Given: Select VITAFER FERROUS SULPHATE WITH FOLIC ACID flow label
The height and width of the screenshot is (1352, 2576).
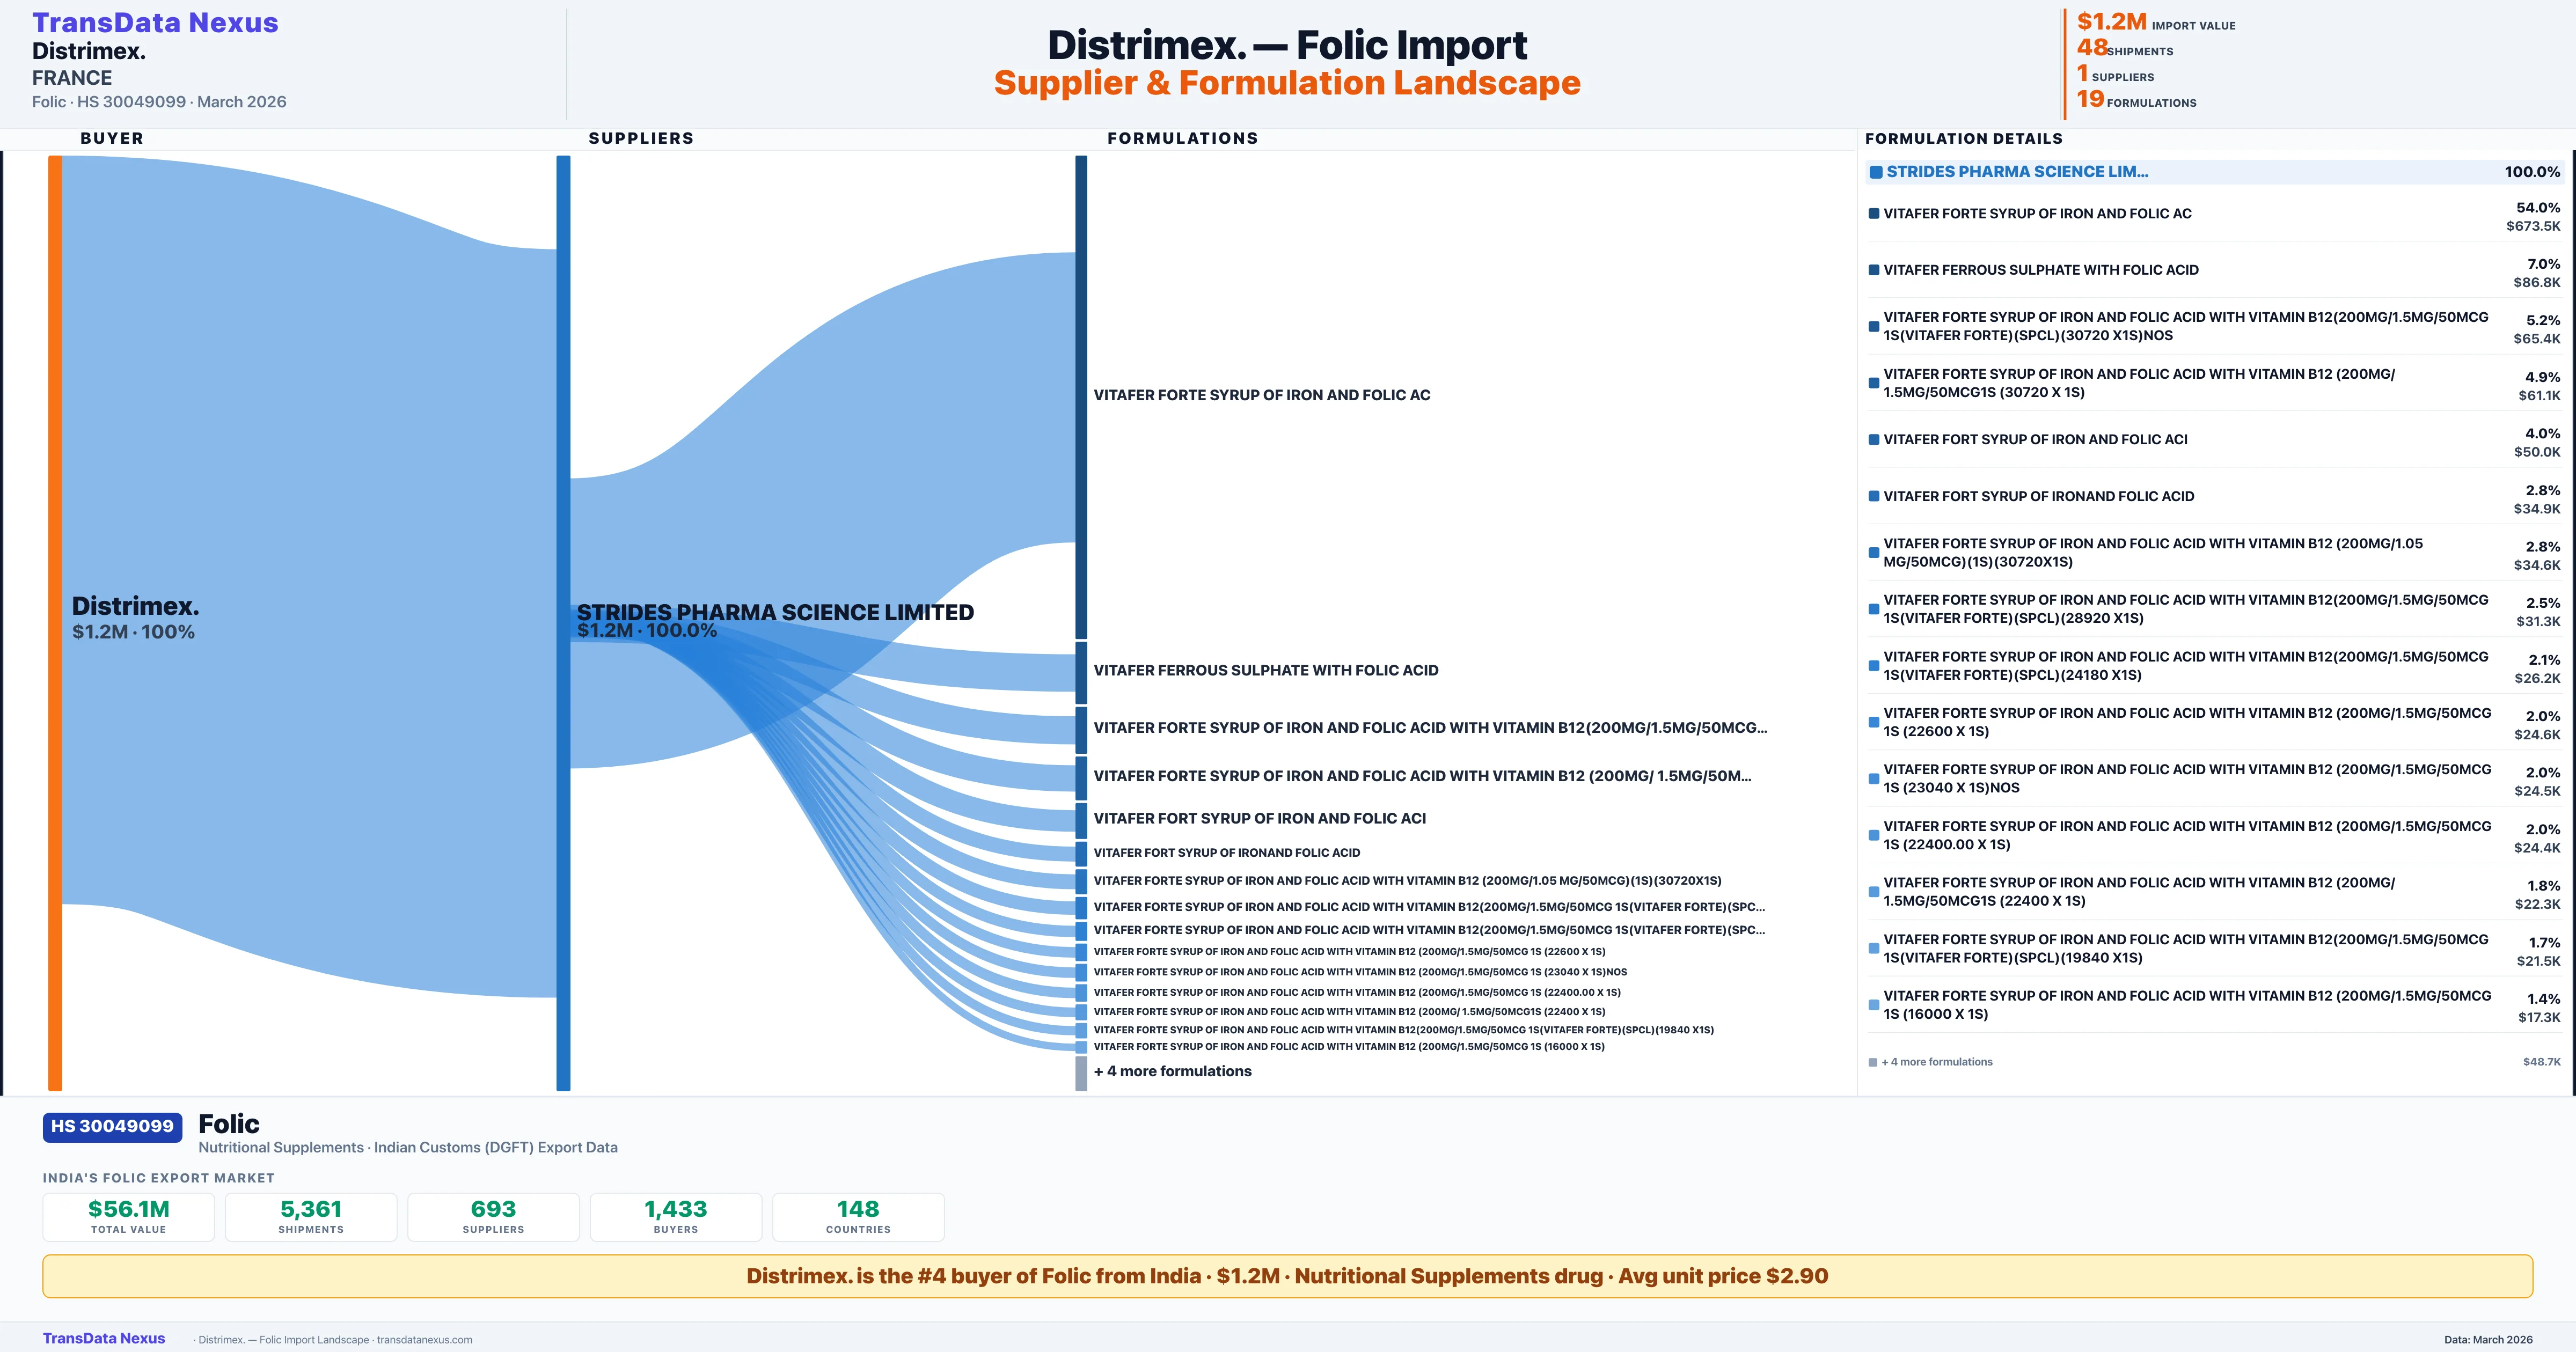Looking at the screenshot, I should click(x=1265, y=670).
